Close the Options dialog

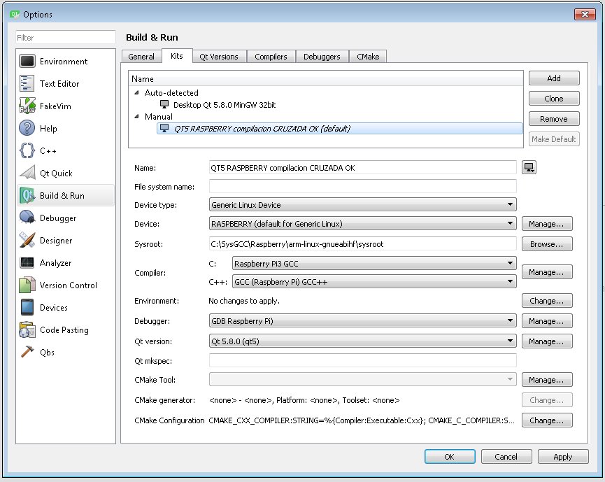pyautogui.click(x=585, y=14)
